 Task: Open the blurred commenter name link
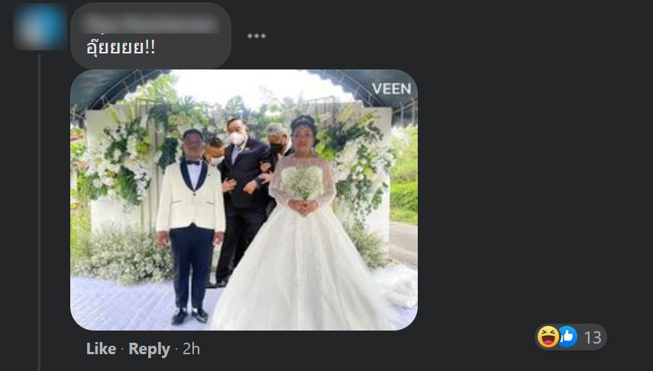(149, 22)
